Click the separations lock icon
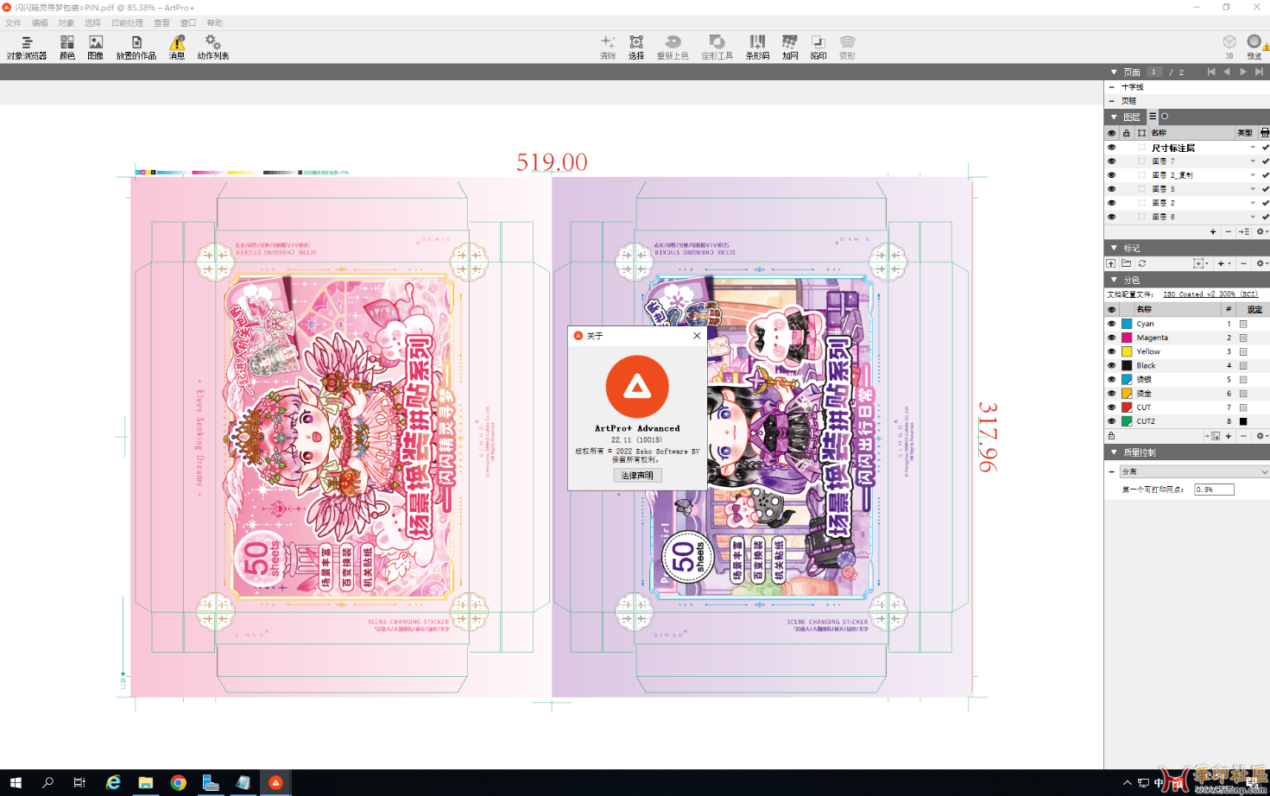1270x796 pixels. tap(1111, 436)
